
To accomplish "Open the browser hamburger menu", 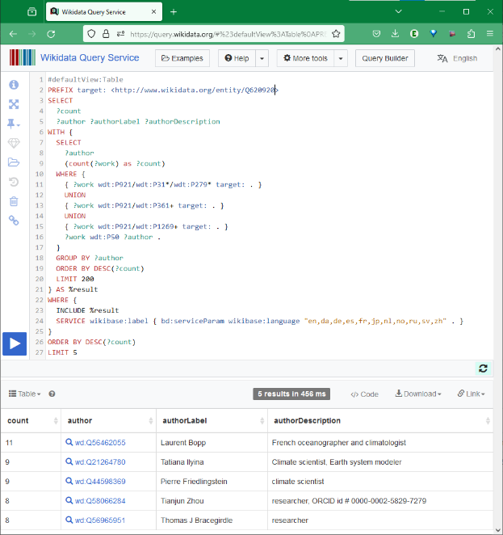I will pos(490,34).
